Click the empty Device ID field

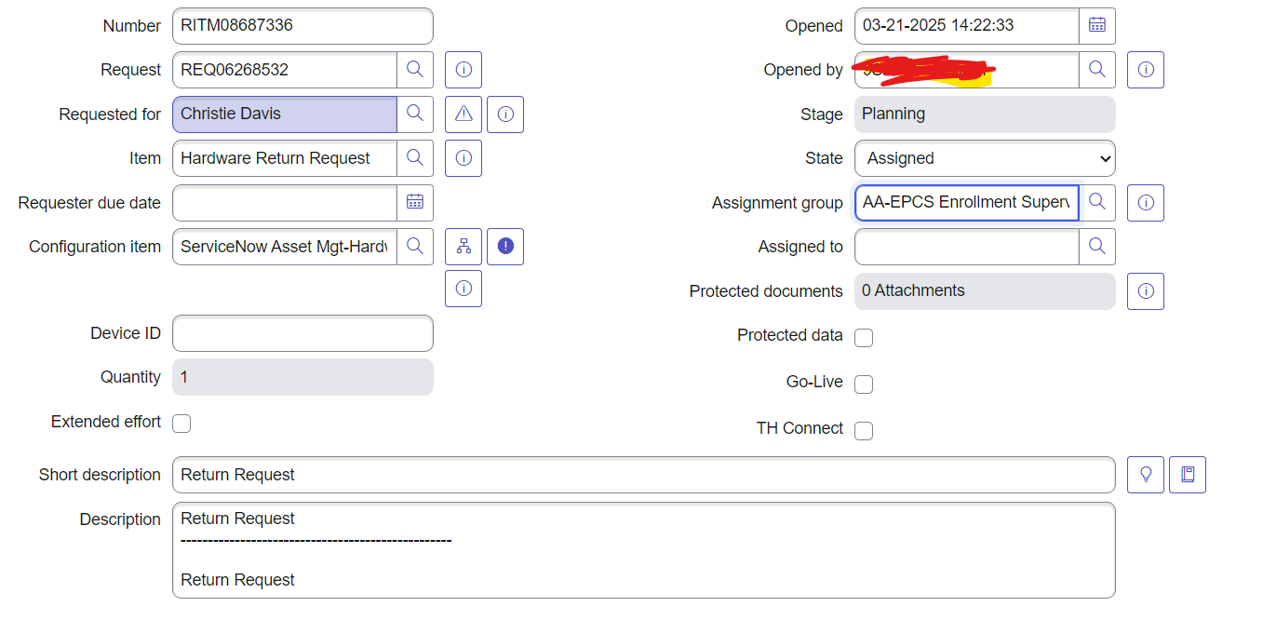pos(302,333)
